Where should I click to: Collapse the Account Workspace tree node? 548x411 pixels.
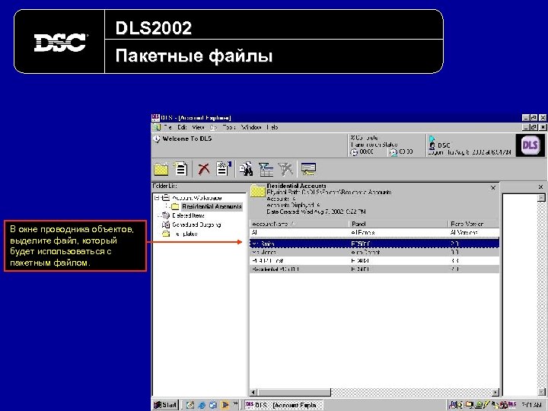tap(157, 198)
